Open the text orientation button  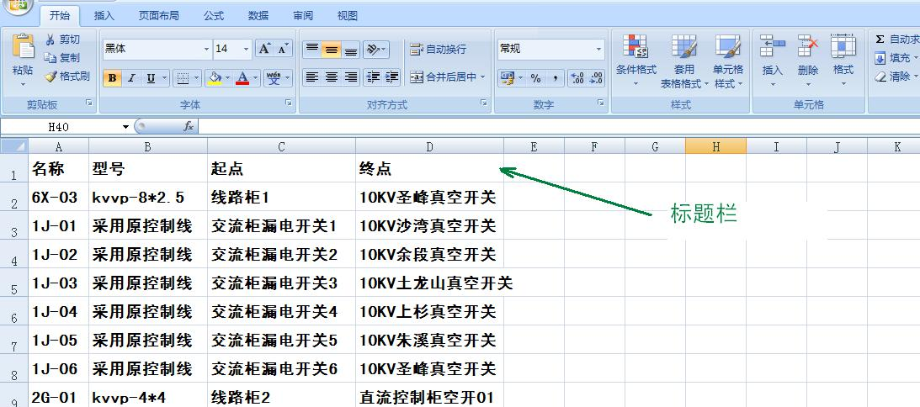(375, 50)
